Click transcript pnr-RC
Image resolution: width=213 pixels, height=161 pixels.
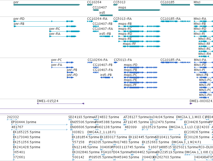pyautogui.click(x=65, y=31)
